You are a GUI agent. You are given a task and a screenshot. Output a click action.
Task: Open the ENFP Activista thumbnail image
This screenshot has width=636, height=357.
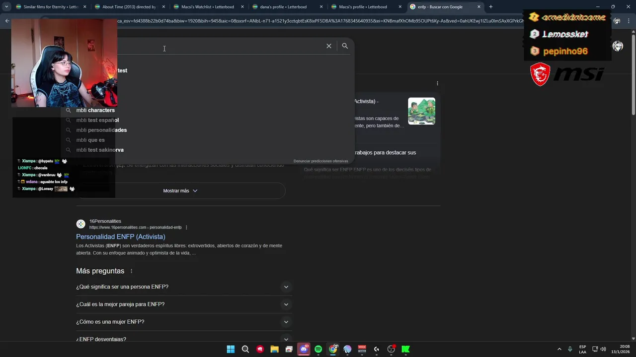[x=421, y=111]
